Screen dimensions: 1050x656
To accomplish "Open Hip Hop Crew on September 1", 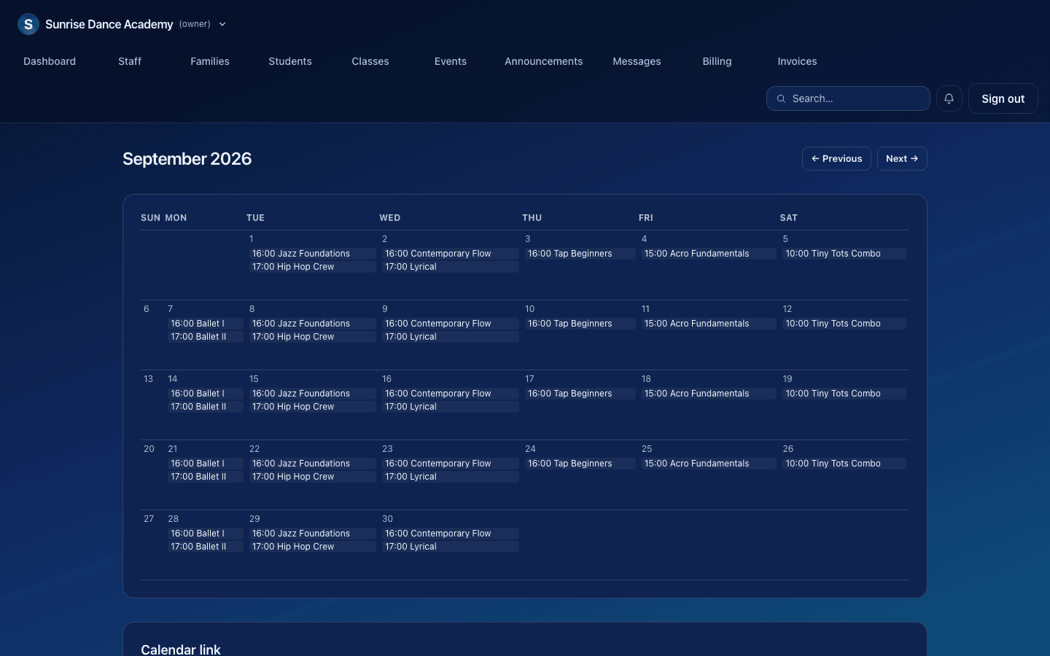I will coord(313,267).
